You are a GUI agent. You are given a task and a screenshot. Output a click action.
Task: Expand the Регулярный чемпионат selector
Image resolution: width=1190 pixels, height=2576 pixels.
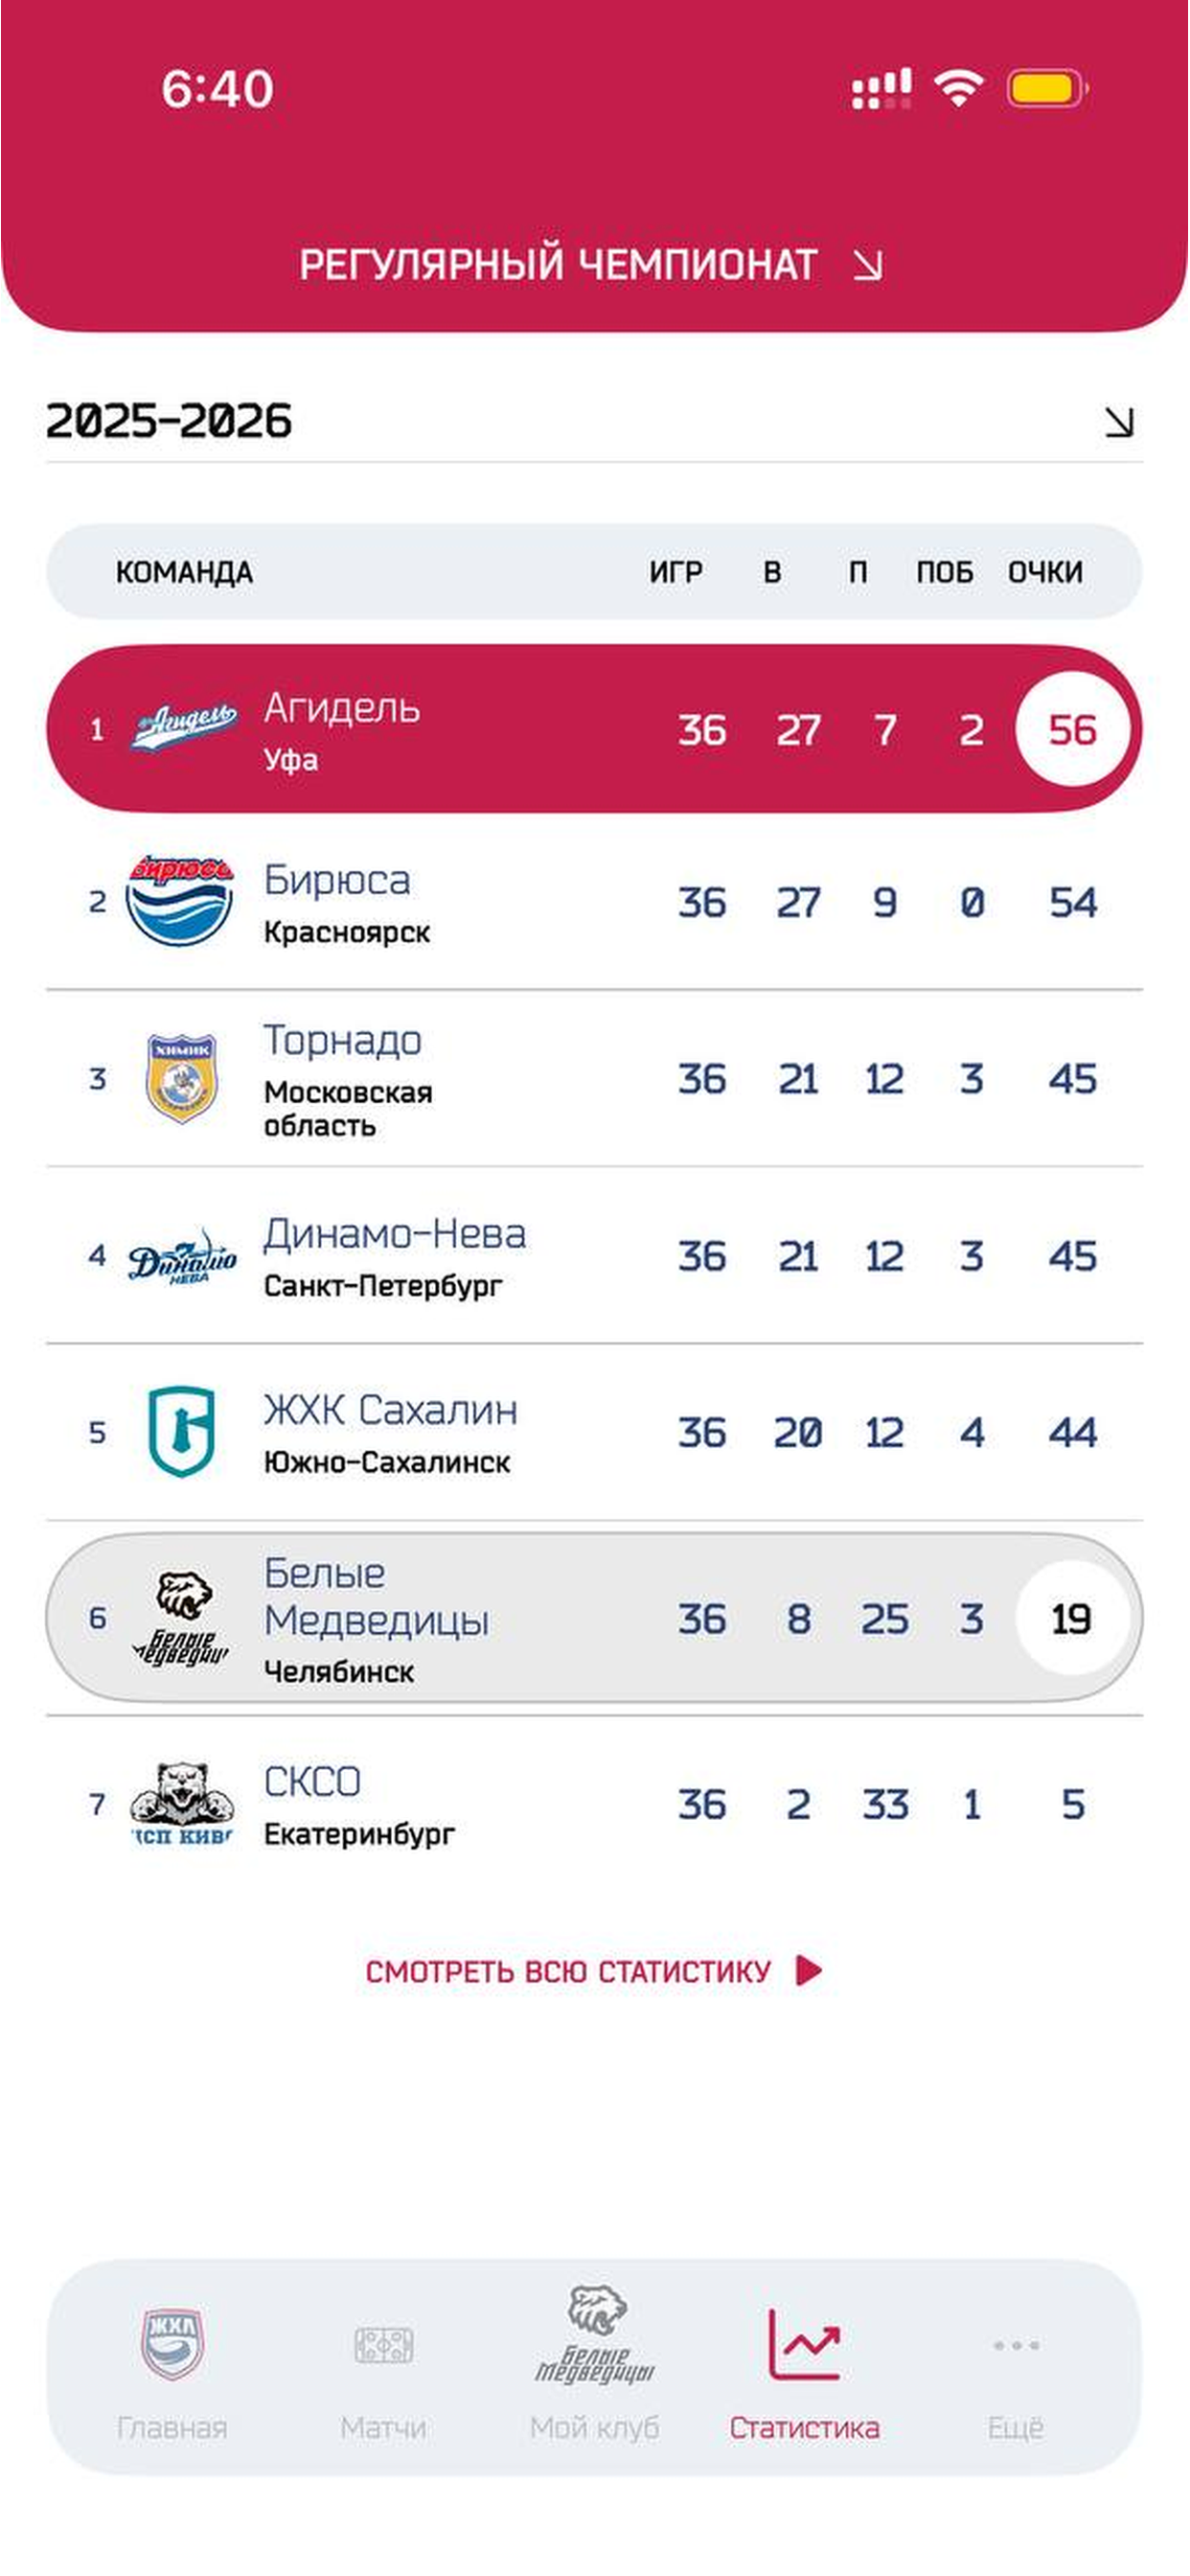(591, 265)
